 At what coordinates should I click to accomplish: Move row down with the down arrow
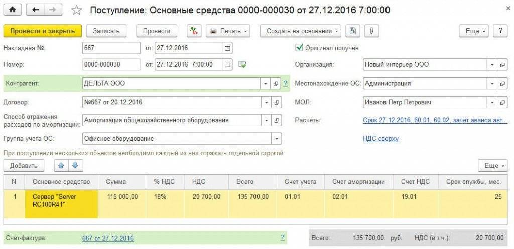[75, 165]
